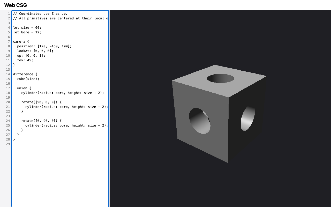The image size is (331, 207).
Task: Select the "let bore = 12;" declaration
Action: pyautogui.click(x=27, y=32)
